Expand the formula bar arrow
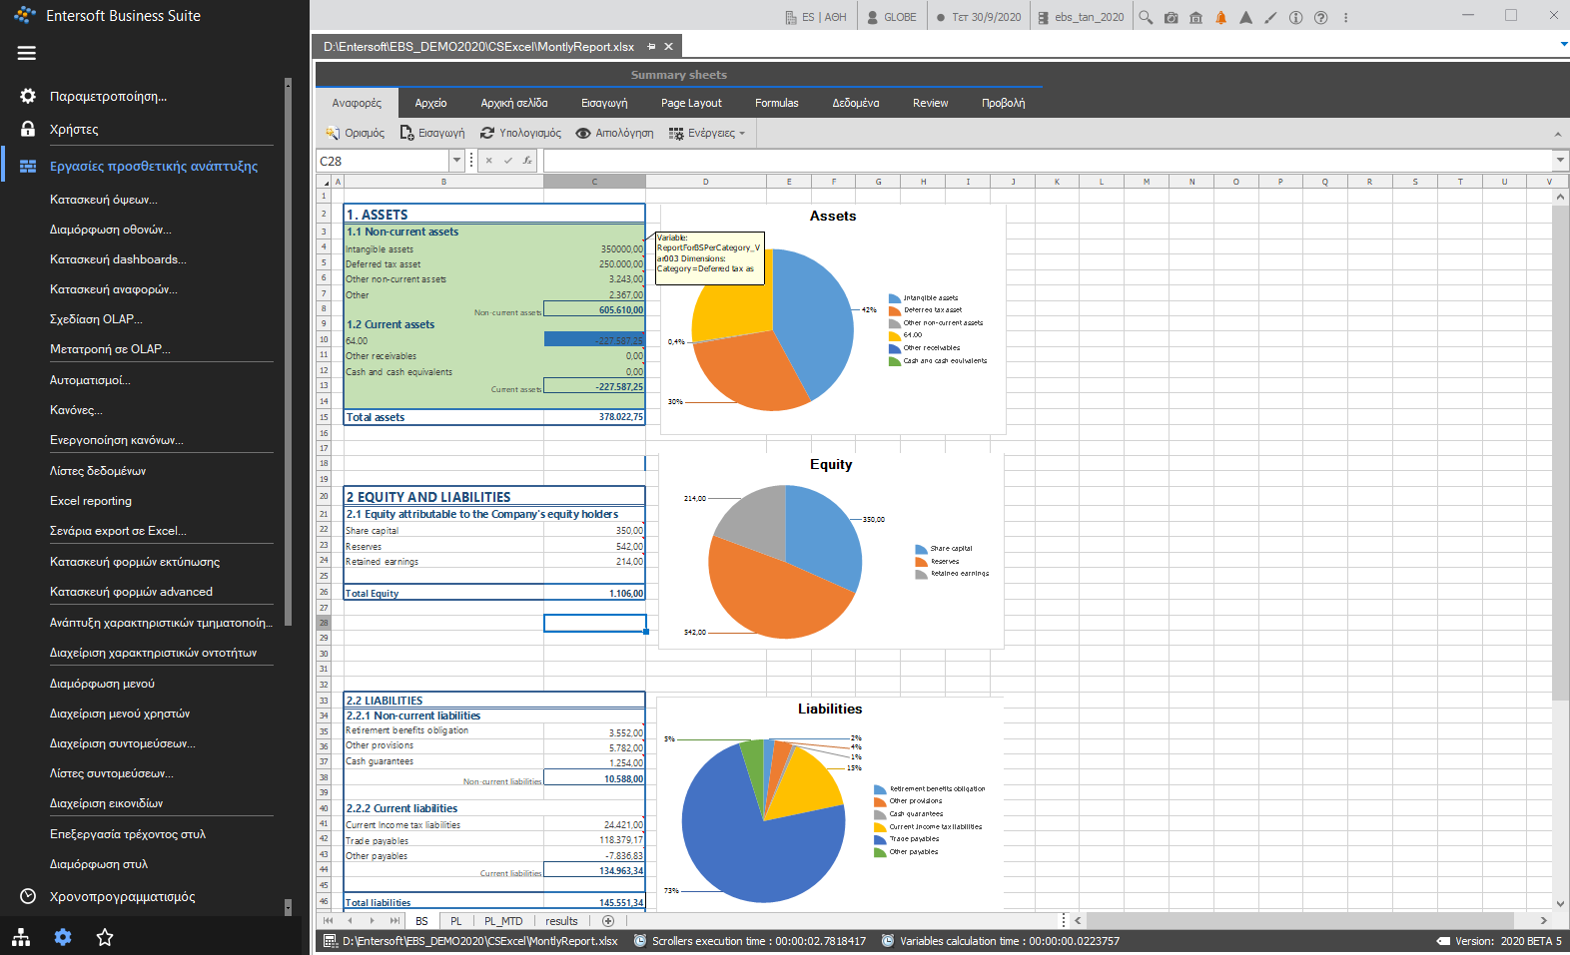This screenshot has width=1570, height=955. 1560,160
